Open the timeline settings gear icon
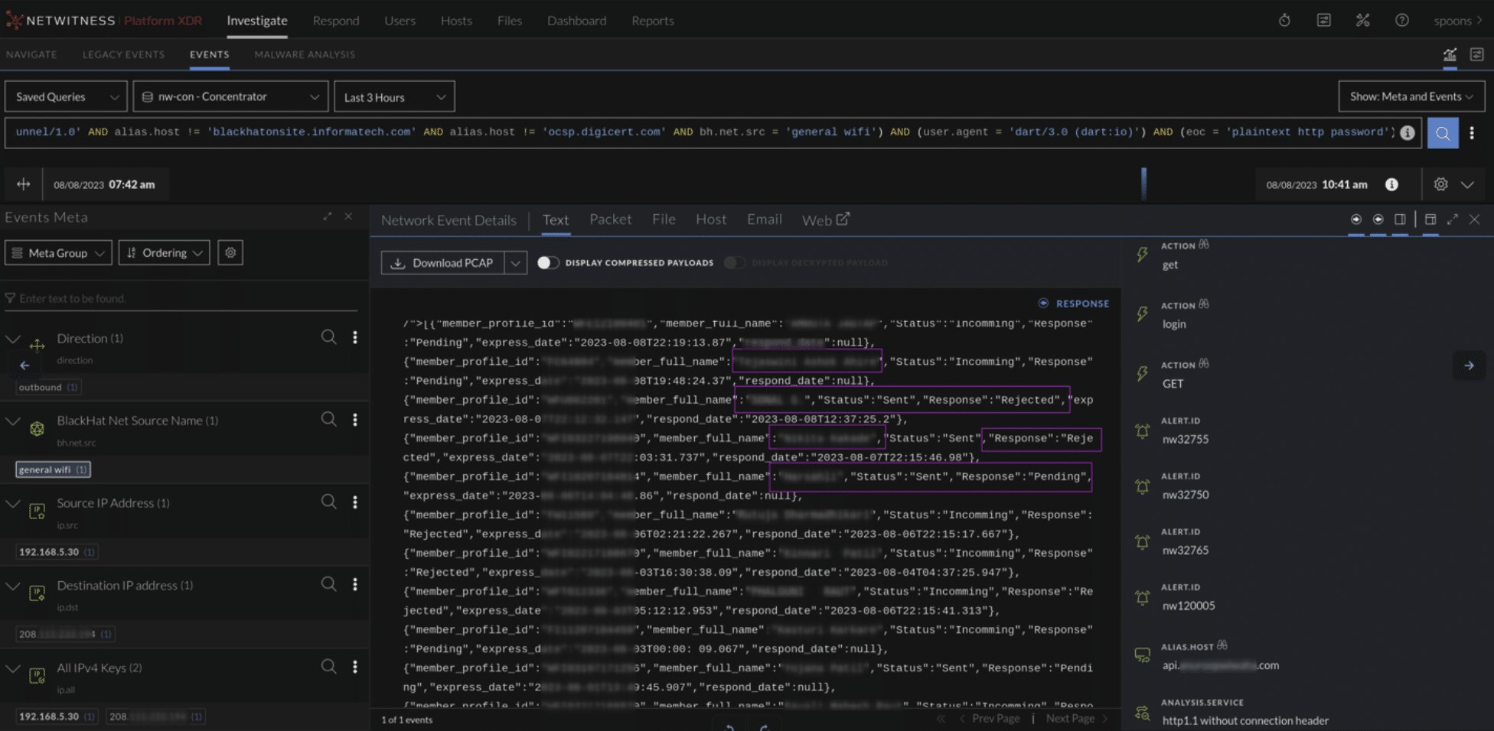This screenshot has width=1494, height=731. click(x=1440, y=184)
